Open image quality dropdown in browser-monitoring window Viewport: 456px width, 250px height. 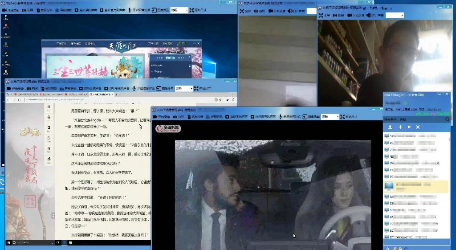coord(184,89)
